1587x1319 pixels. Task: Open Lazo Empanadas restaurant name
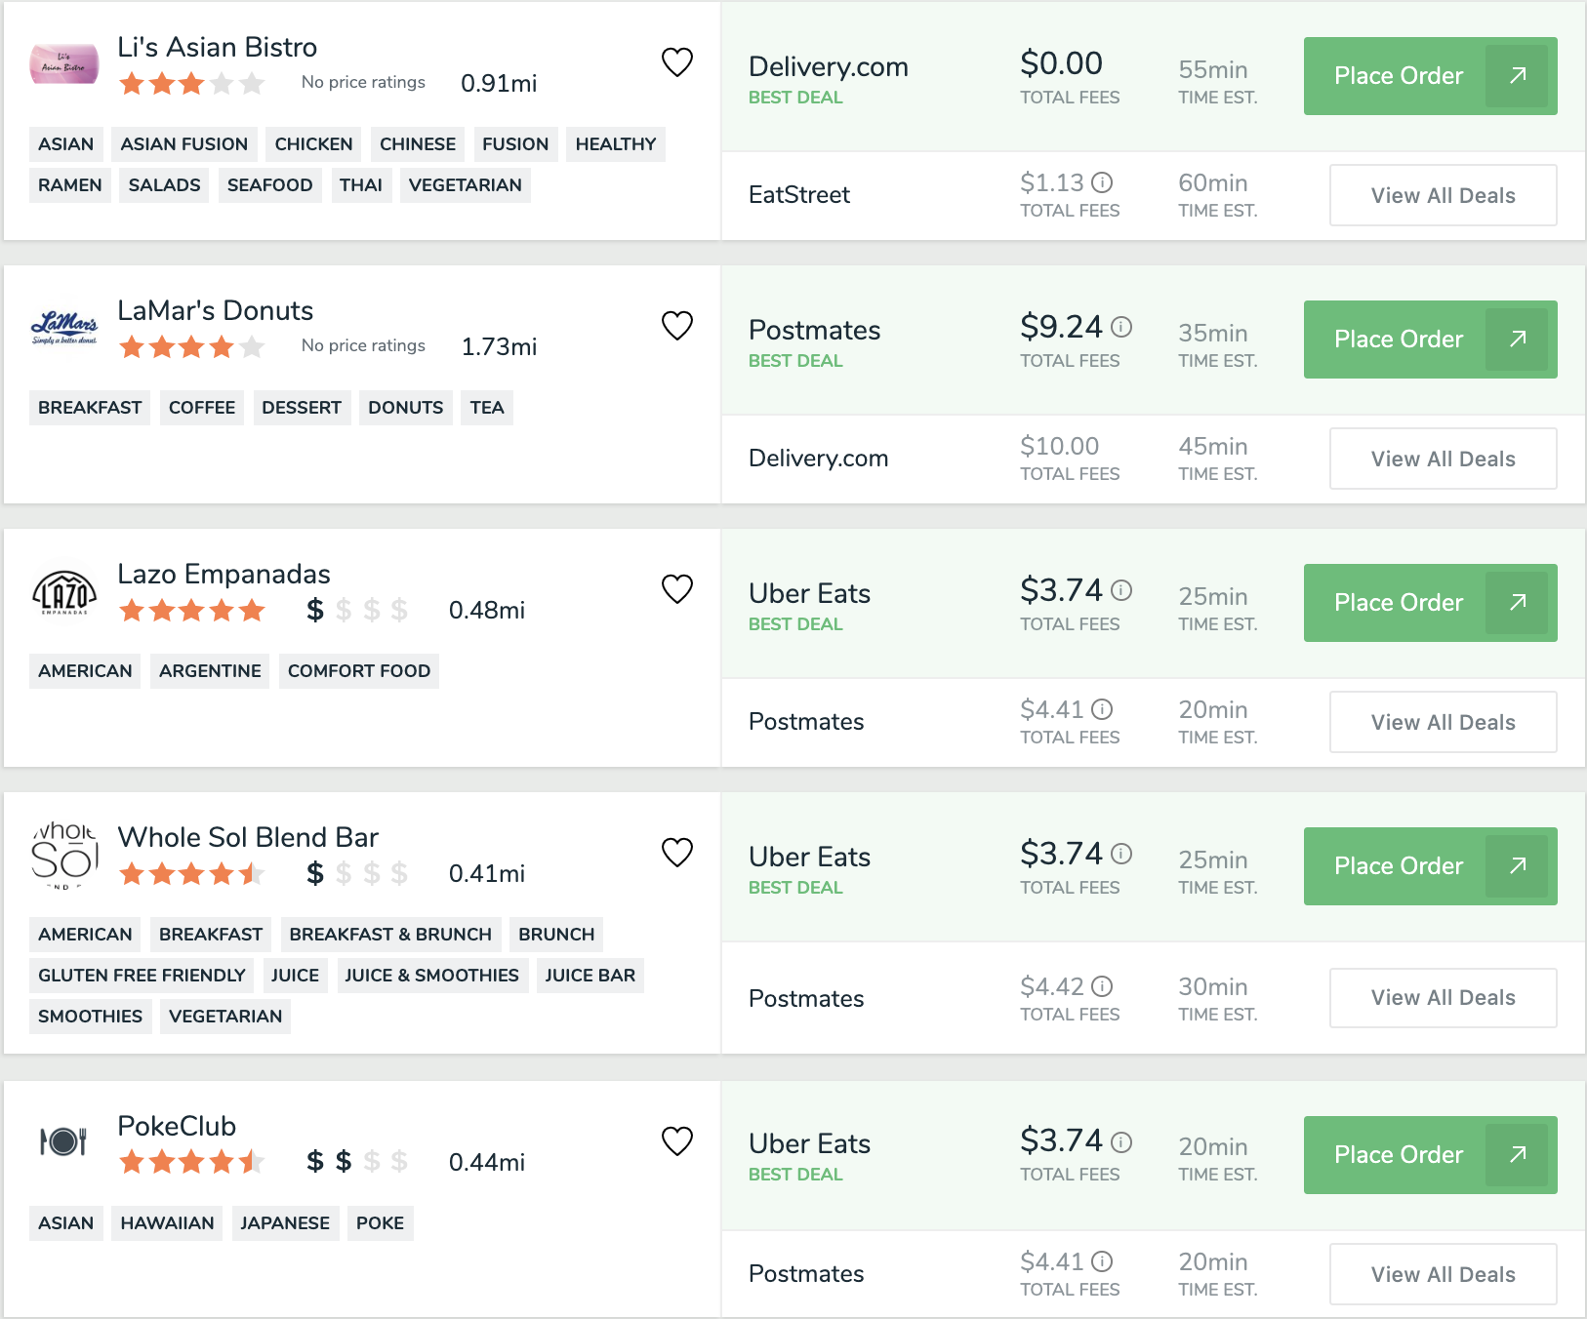[224, 574]
